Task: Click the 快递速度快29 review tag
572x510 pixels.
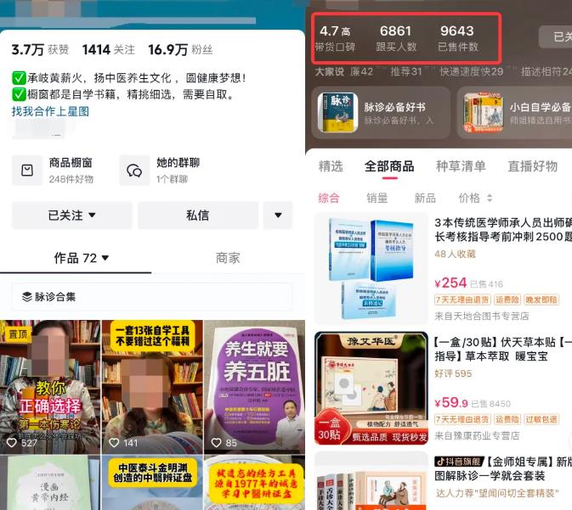Action: click(x=471, y=71)
